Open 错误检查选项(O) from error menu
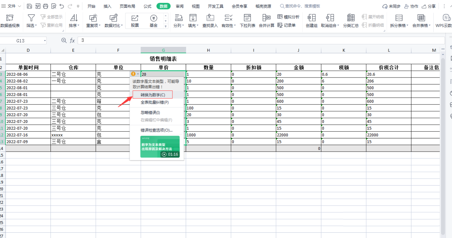The width and height of the screenshot is (452, 238). tap(156, 130)
